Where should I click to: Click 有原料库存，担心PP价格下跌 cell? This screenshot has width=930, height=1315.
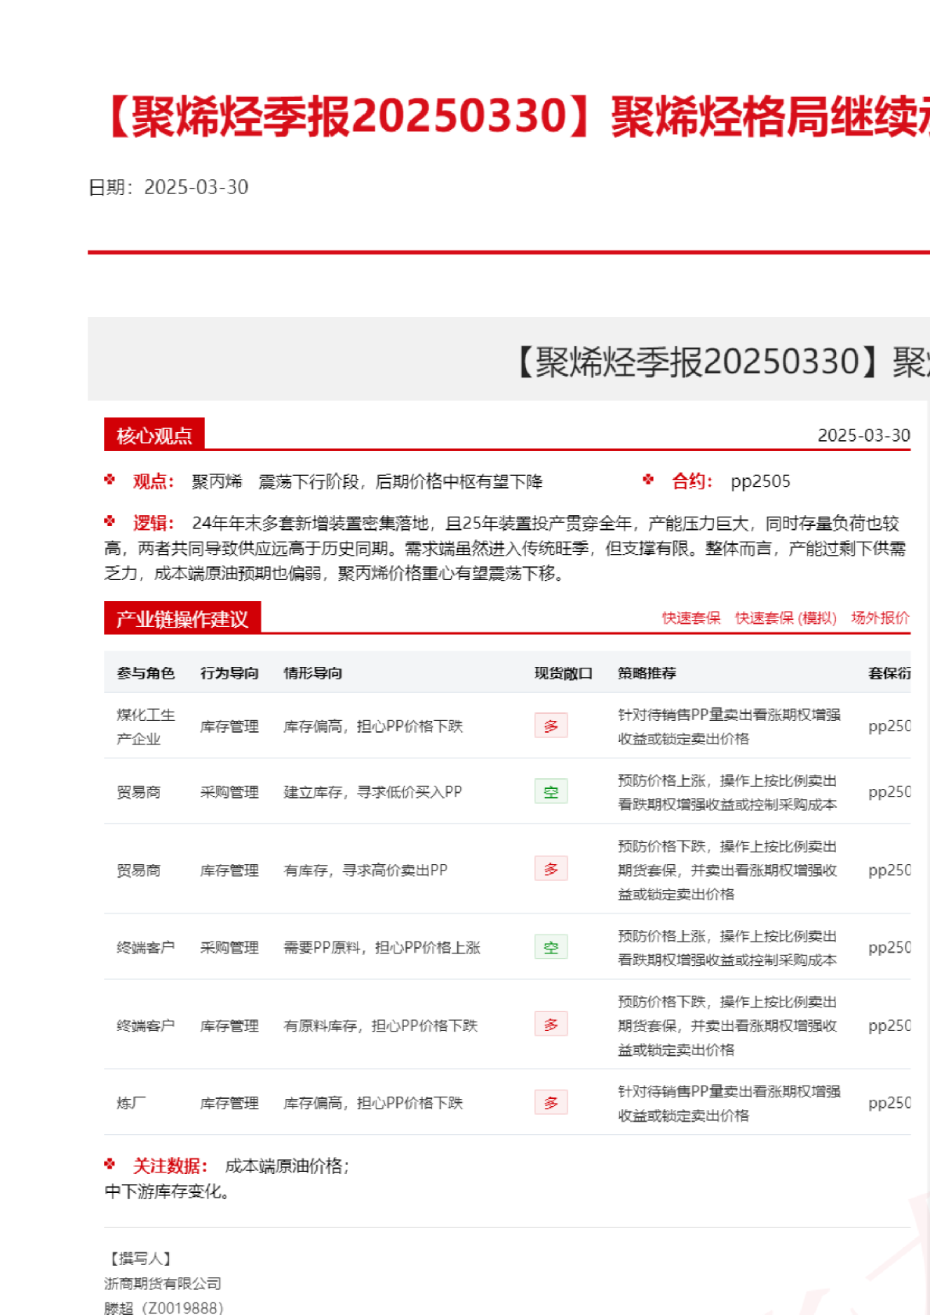(380, 1025)
